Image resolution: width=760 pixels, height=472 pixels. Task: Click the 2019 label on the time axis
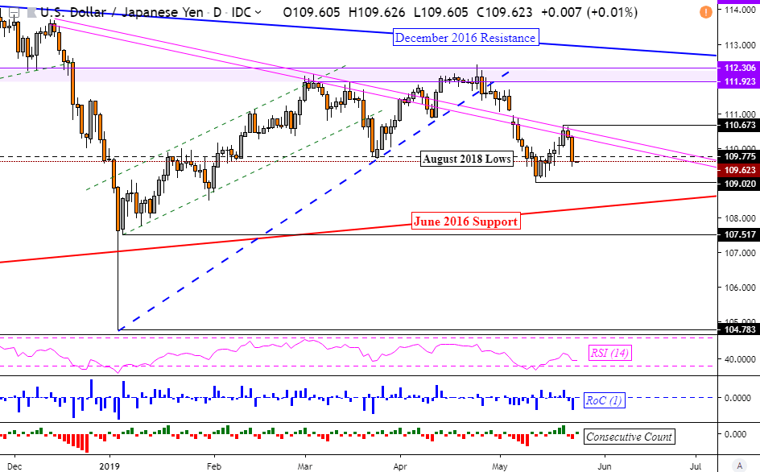(x=109, y=466)
